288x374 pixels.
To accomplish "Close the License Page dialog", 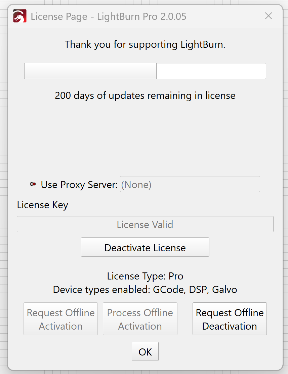I will point(268,16).
